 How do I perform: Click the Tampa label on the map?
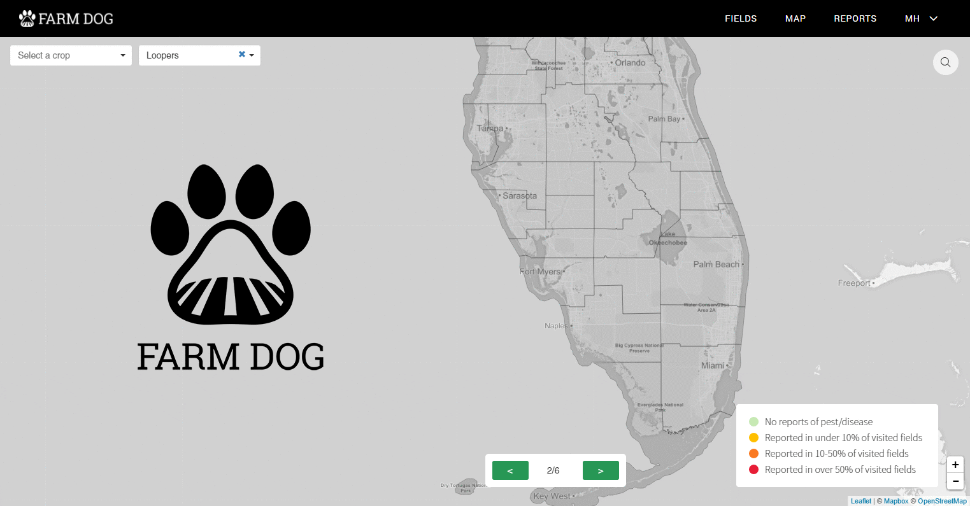point(490,128)
